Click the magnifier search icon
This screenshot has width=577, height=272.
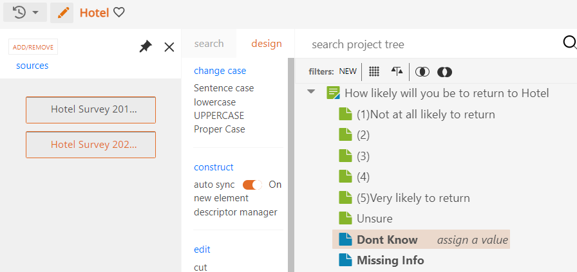click(570, 43)
